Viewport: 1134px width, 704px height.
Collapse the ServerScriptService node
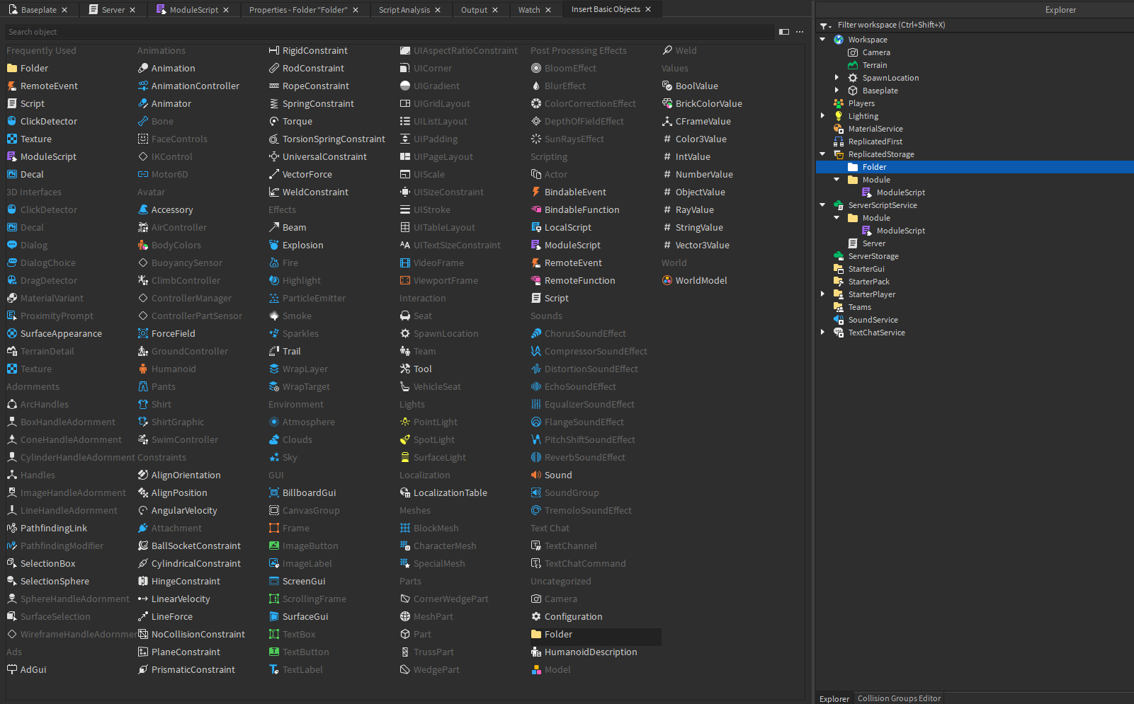pyautogui.click(x=822, y=205)
